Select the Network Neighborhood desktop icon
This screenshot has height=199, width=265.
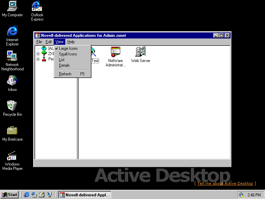tap(12, 61)
